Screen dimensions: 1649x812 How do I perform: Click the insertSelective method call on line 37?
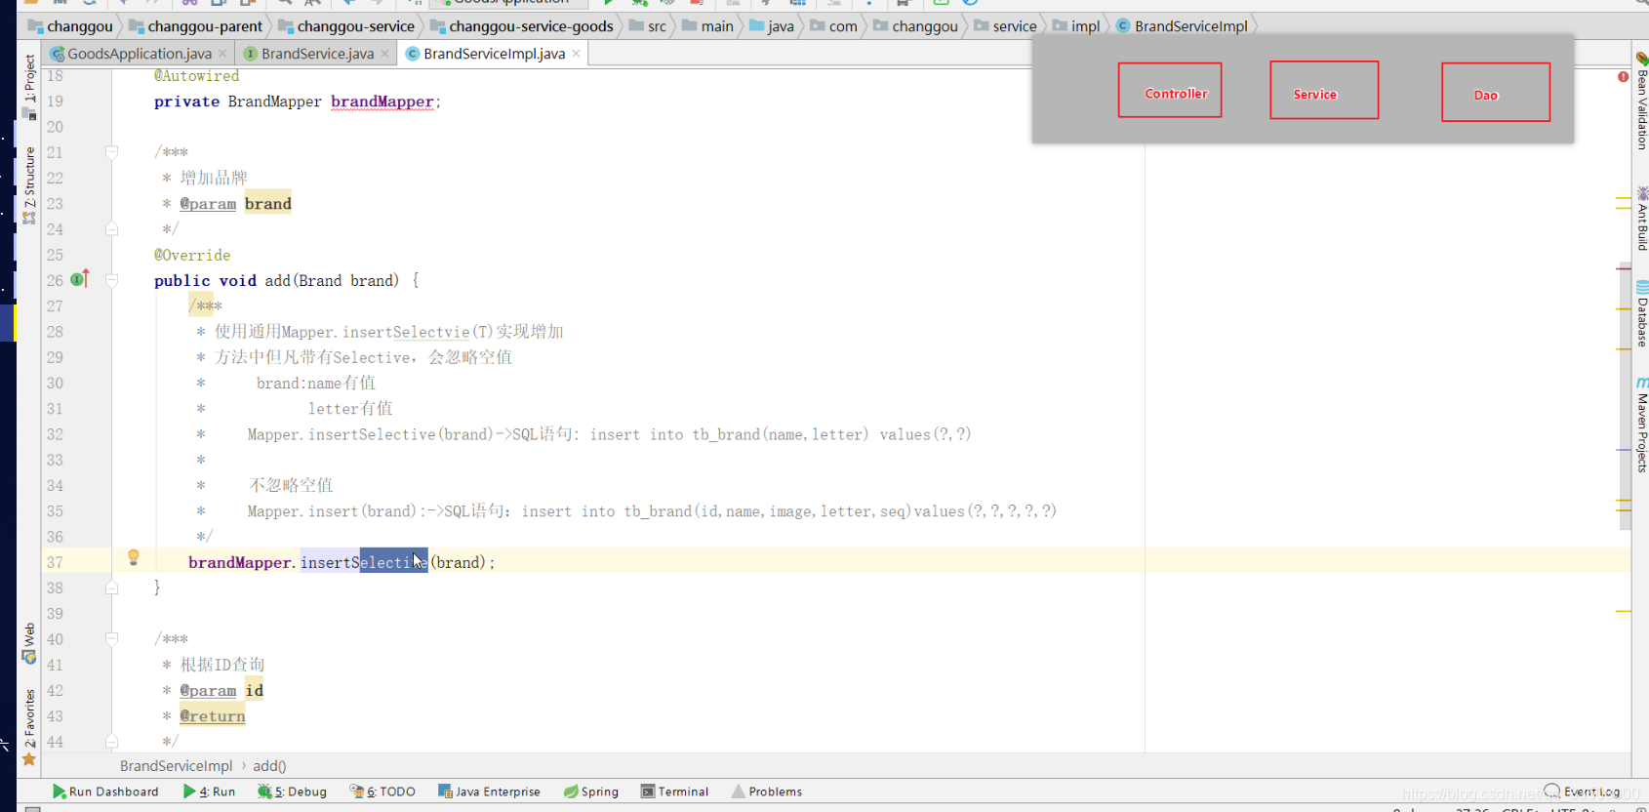(364, 562)
